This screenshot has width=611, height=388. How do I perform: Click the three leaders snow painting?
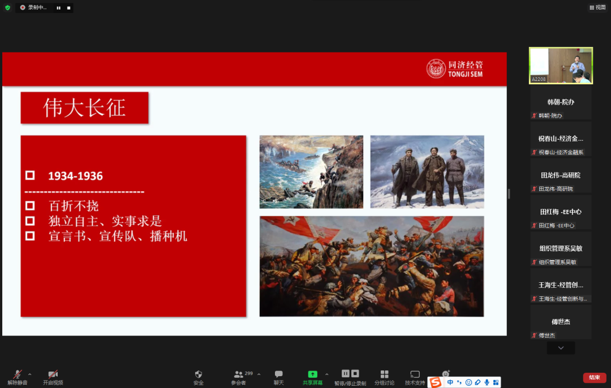coord(427,172)
